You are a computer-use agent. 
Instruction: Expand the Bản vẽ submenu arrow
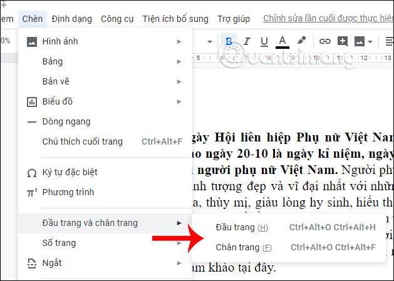(x=179, y=82)
